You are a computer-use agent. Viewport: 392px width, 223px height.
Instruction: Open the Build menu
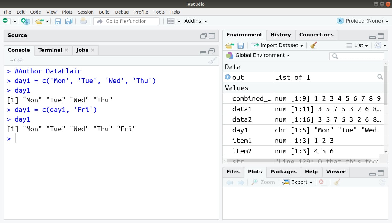(104, 12)
